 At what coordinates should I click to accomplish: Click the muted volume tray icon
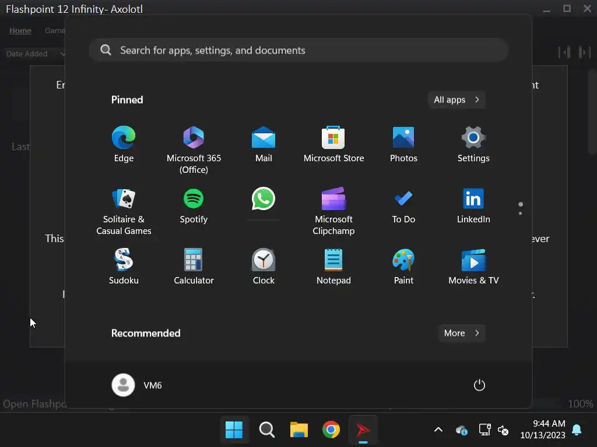503,430
